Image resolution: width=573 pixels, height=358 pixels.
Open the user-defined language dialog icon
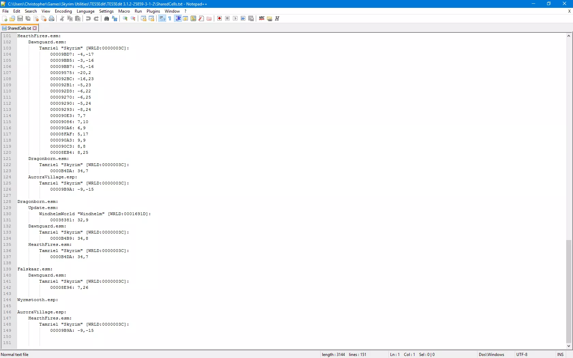point(186,18)
